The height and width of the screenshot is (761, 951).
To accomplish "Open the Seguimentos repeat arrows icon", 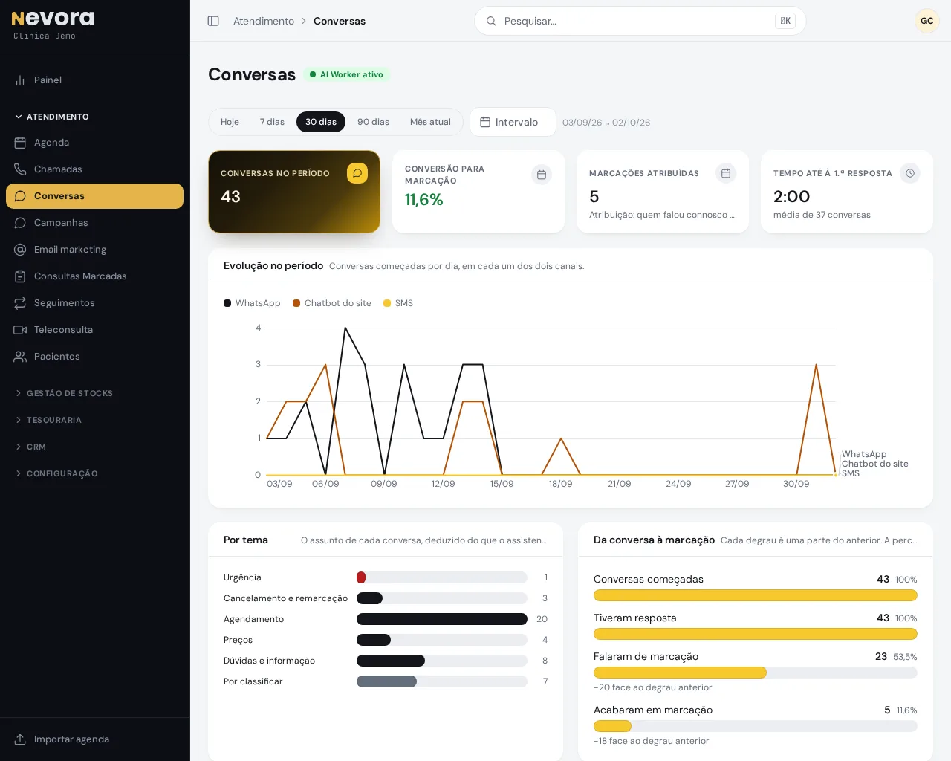I will (20, 303).
